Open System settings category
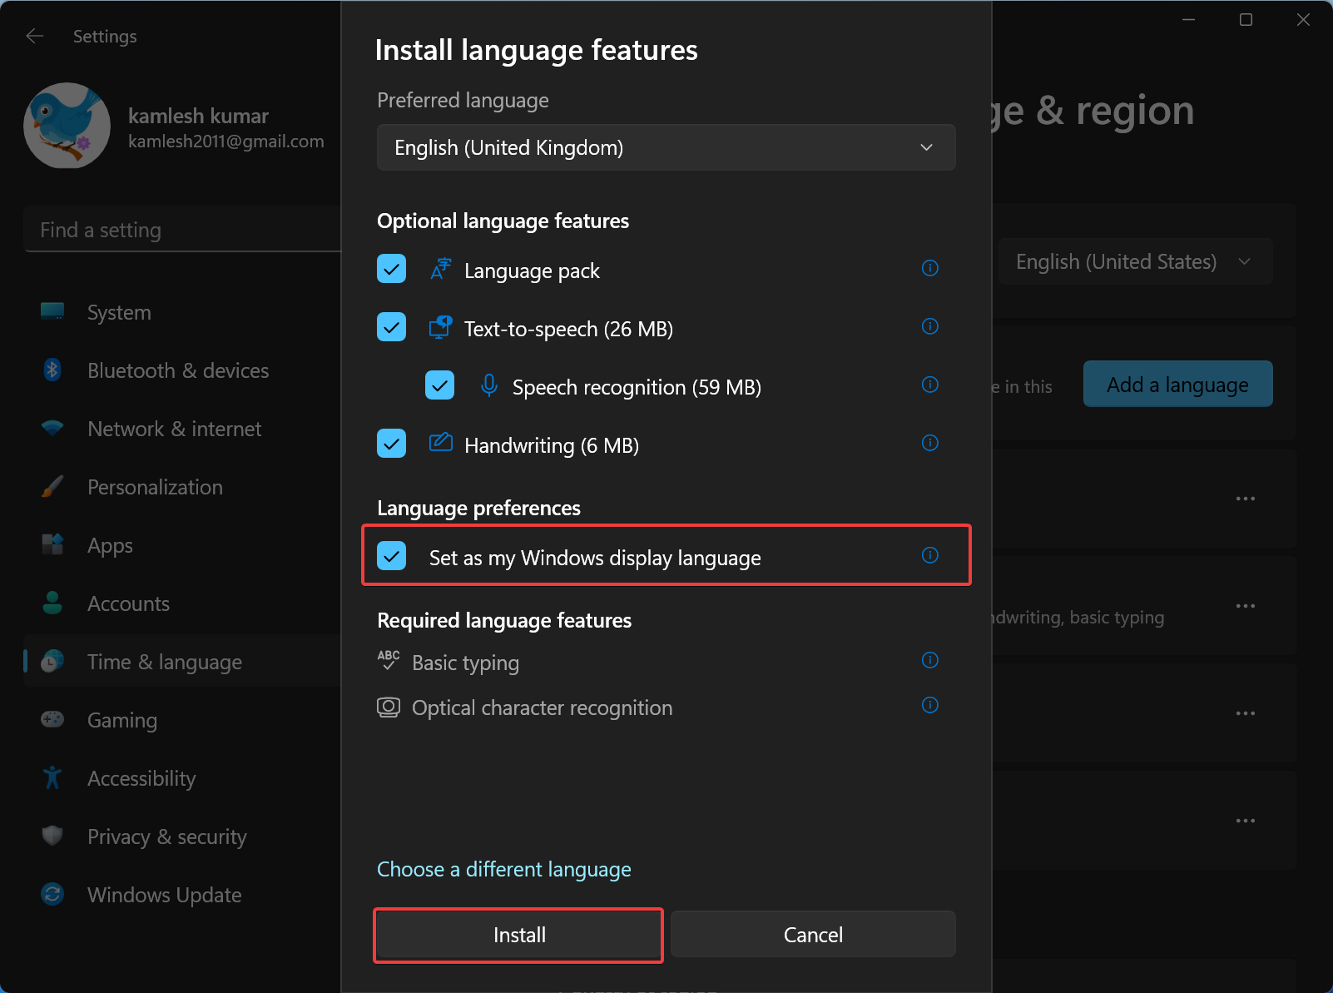 pyautogui.click(x=183, y=312)
